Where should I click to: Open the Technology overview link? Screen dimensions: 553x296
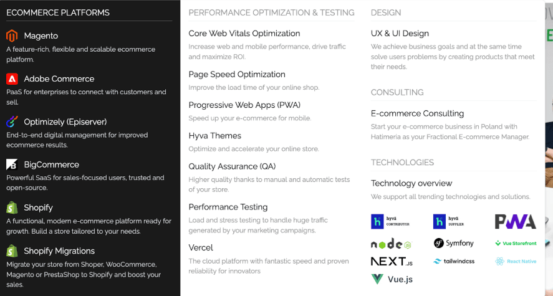point(411,183)
